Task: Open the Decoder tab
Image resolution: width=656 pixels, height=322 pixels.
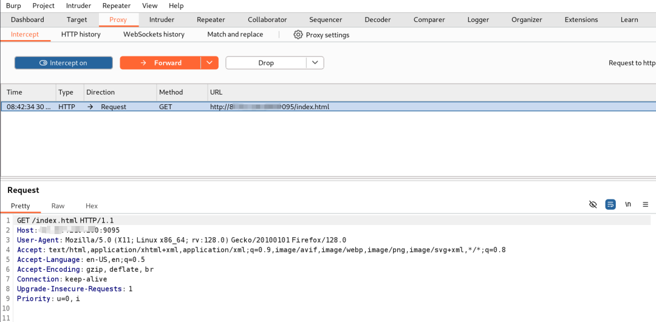Action: pos(378,19)
